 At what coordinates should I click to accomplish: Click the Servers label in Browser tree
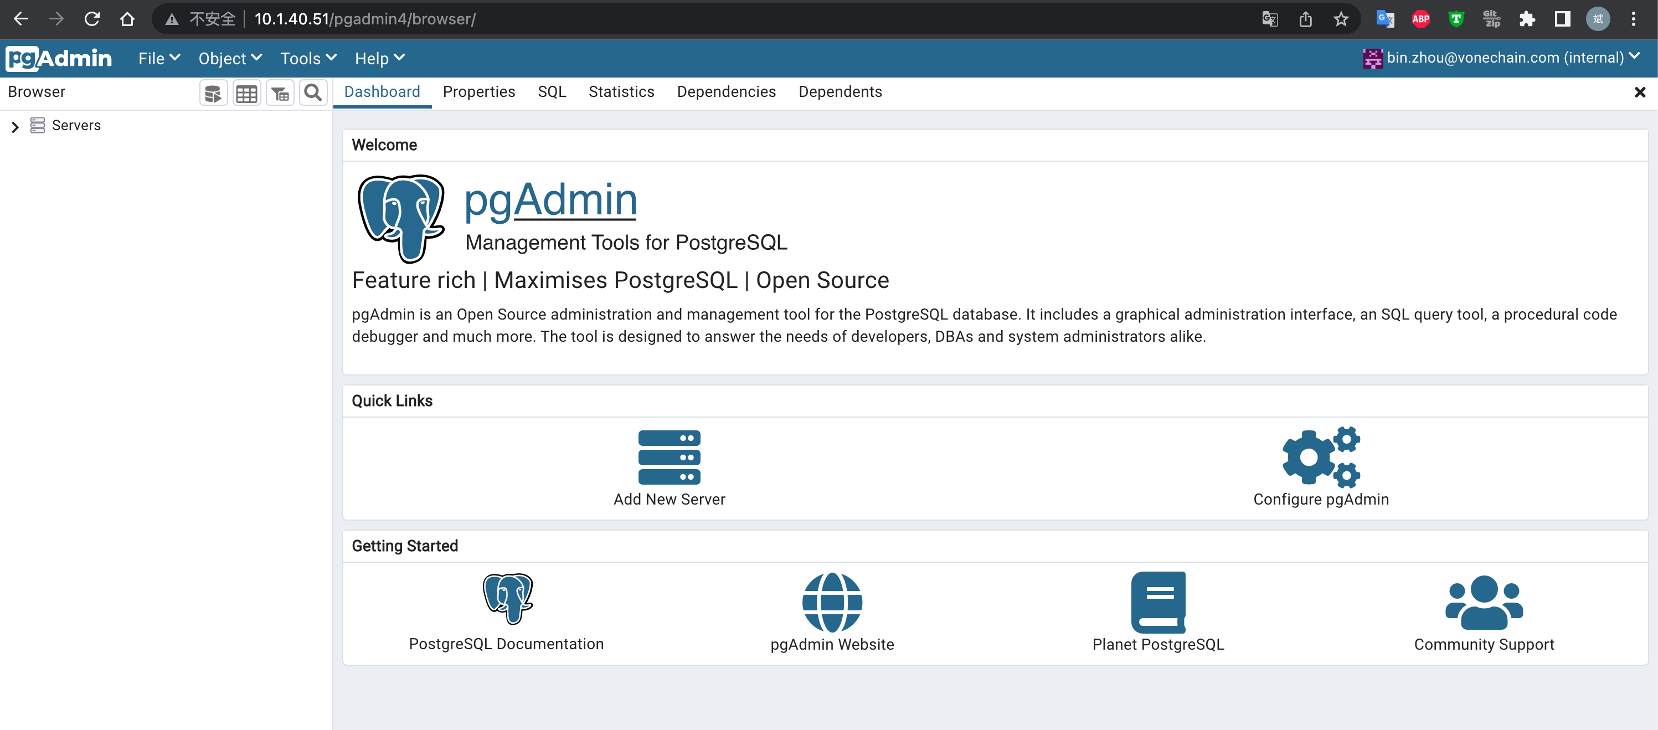(x=76, y=126)
